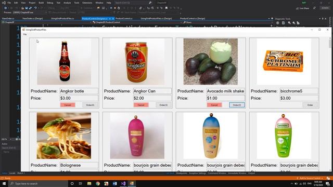Click Diagnostic Tools zoom out icon
The height and width of the screenshot is (187, 333).
[x=293, y=23]
